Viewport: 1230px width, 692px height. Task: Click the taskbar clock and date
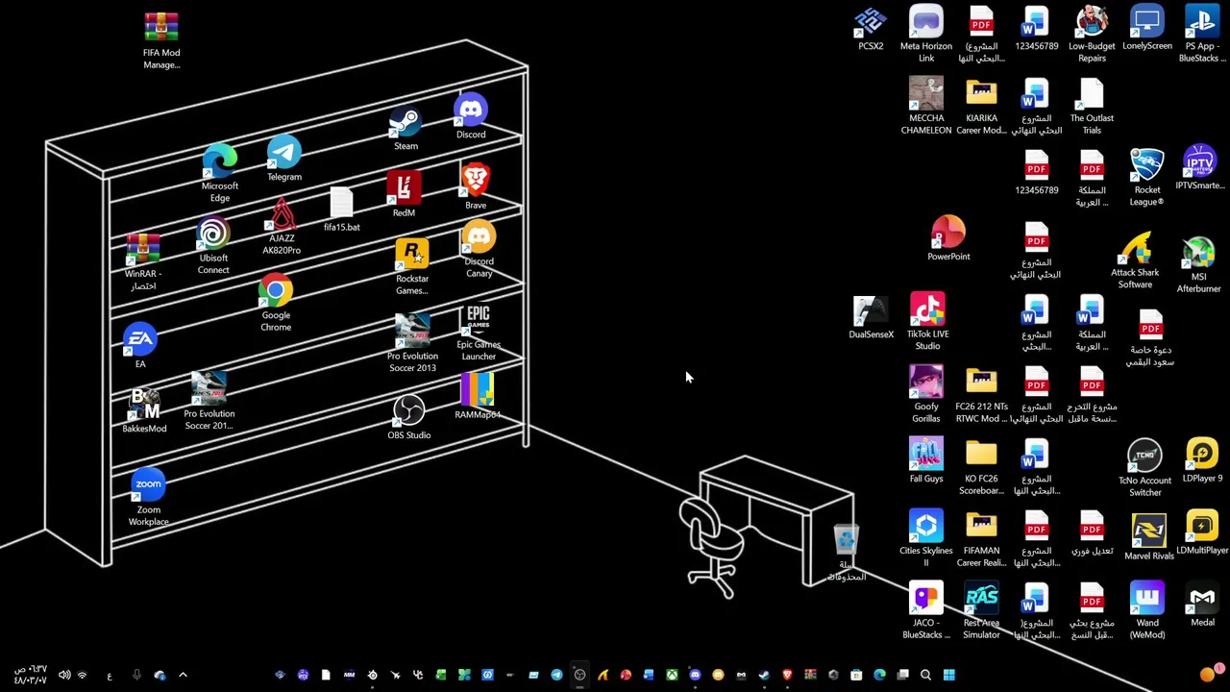(30, 675)
